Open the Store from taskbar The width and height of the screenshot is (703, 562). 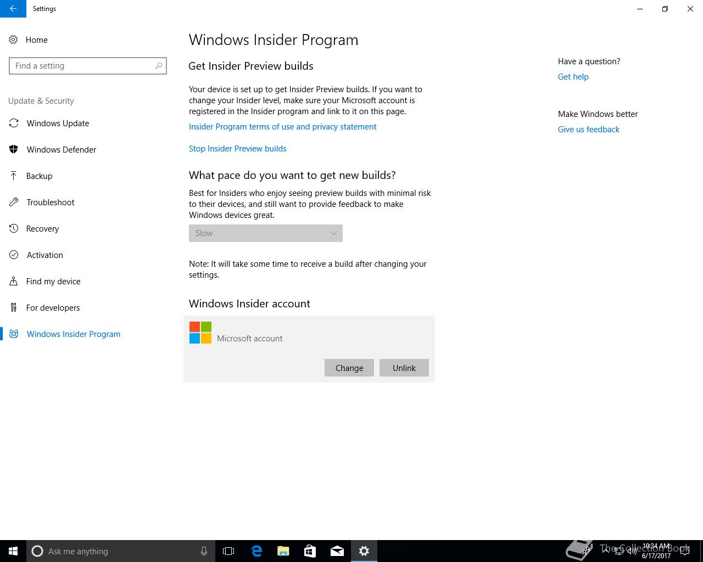coord(310,551)
